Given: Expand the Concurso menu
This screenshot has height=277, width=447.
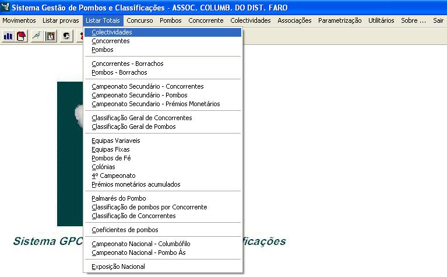Looking at the screenshot, I should coord(140,20).
